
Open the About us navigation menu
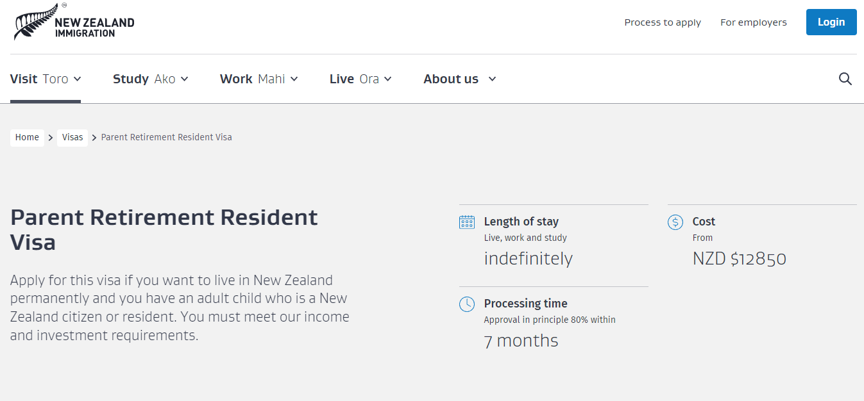[x=459, y=79]
